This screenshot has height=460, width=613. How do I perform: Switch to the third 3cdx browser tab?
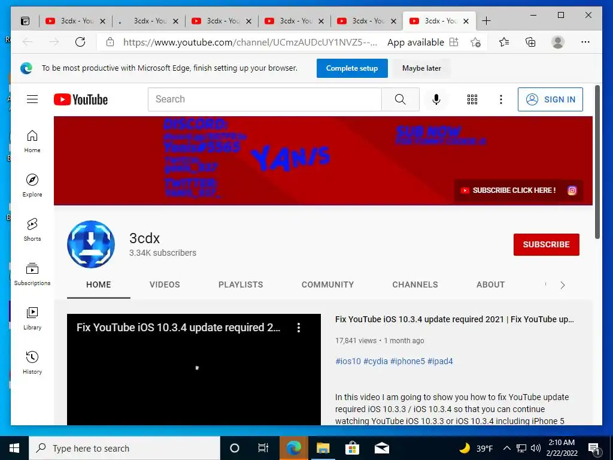pos(221,21)
